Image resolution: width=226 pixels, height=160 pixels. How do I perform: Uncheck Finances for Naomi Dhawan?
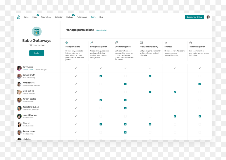point(175,116)
